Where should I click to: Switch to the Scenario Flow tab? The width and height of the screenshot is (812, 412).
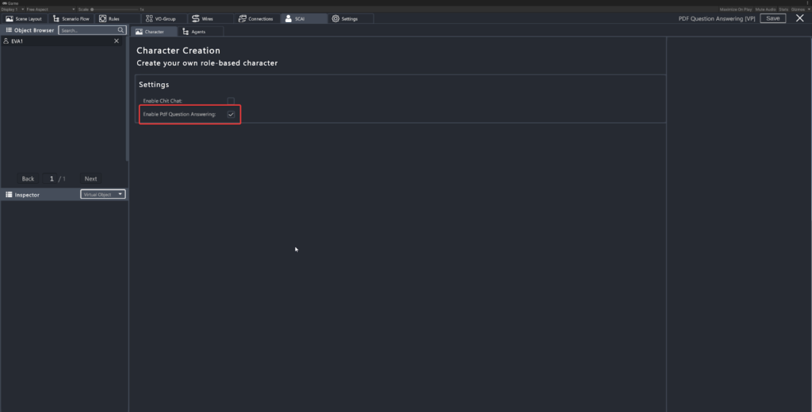point(70,18)
